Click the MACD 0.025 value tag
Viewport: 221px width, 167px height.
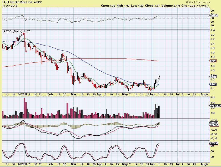(214, 123)
